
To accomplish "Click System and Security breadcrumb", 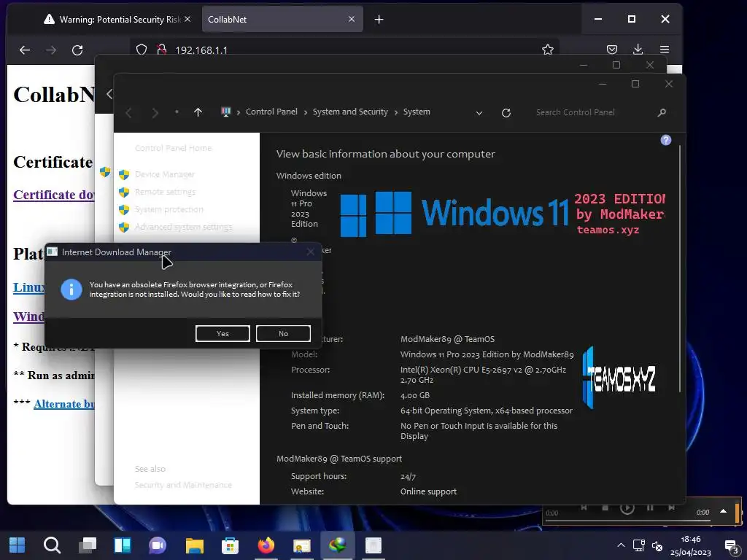I will point(350,112).
